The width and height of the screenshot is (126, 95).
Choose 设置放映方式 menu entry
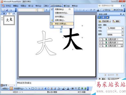(62, 13)
